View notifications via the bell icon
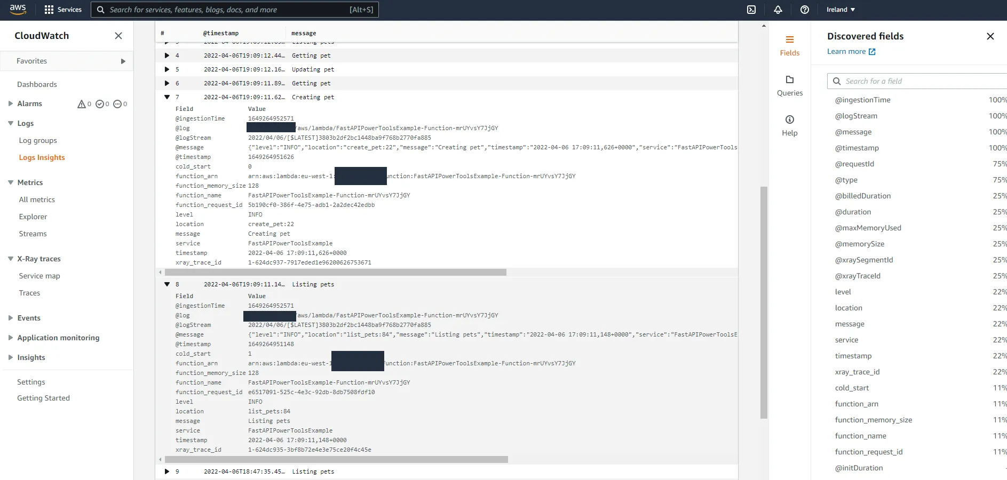The height and width of the screenshot is (480, 1007). pyautogui.click(x=778, y=9)
